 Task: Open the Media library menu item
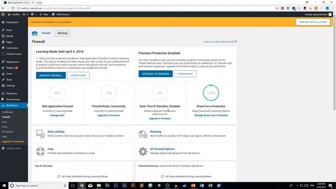click(x=9, y=36)
